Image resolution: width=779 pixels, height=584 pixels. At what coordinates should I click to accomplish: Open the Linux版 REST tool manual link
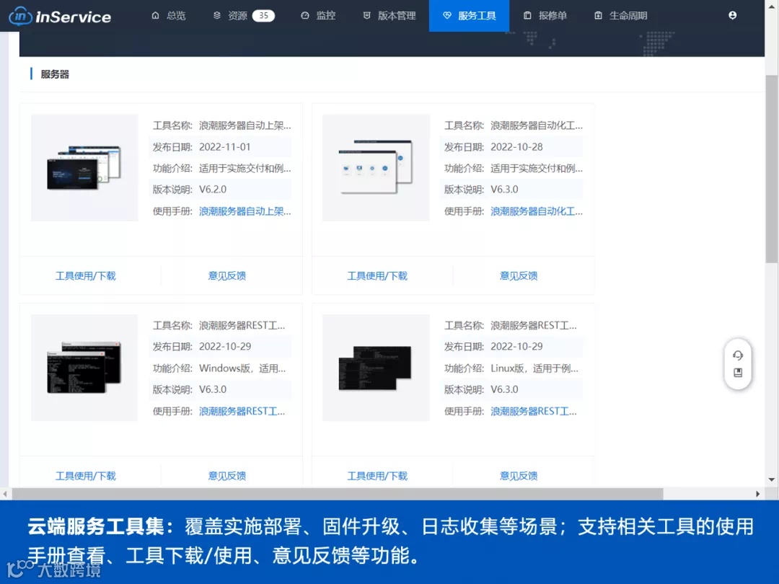[534, 411]
